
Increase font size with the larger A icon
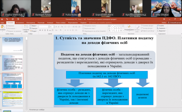pyautogui.click(x=56, y=27)
